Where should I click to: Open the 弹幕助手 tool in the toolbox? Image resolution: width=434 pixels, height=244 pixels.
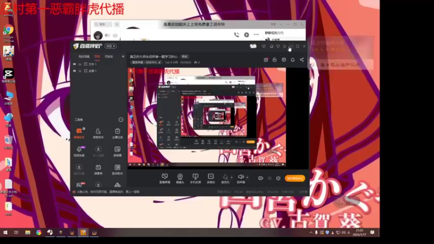(79, 133)
